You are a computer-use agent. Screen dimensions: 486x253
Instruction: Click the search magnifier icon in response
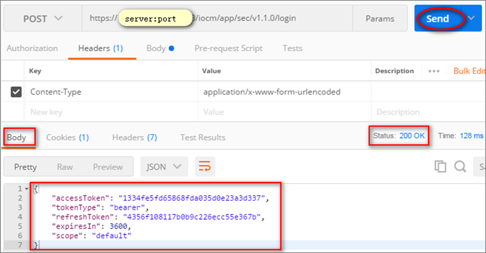coord(460,167)
